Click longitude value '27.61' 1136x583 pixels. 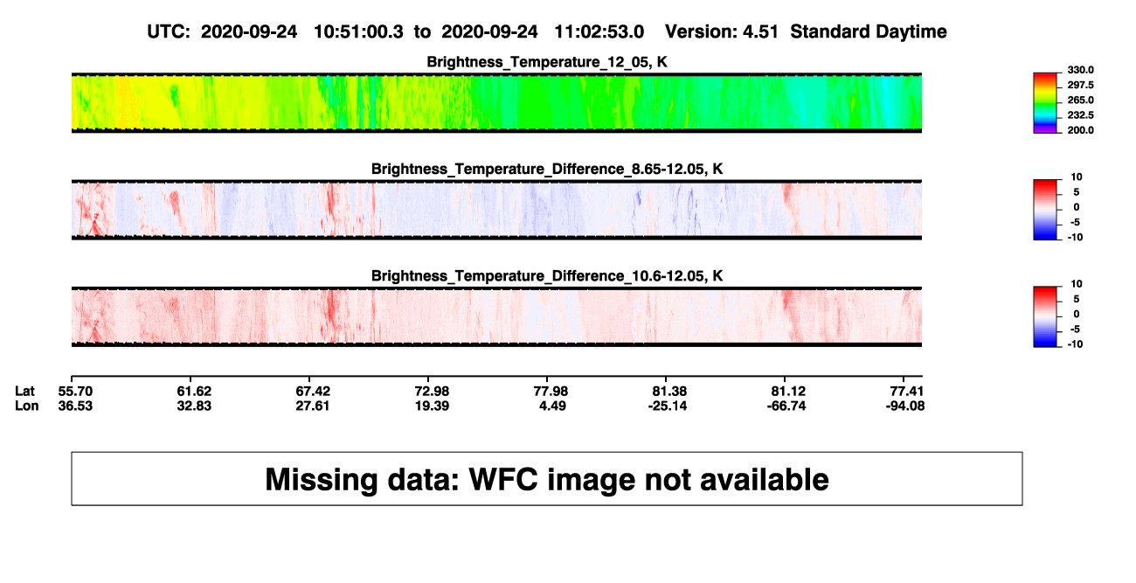coord(313,406)
